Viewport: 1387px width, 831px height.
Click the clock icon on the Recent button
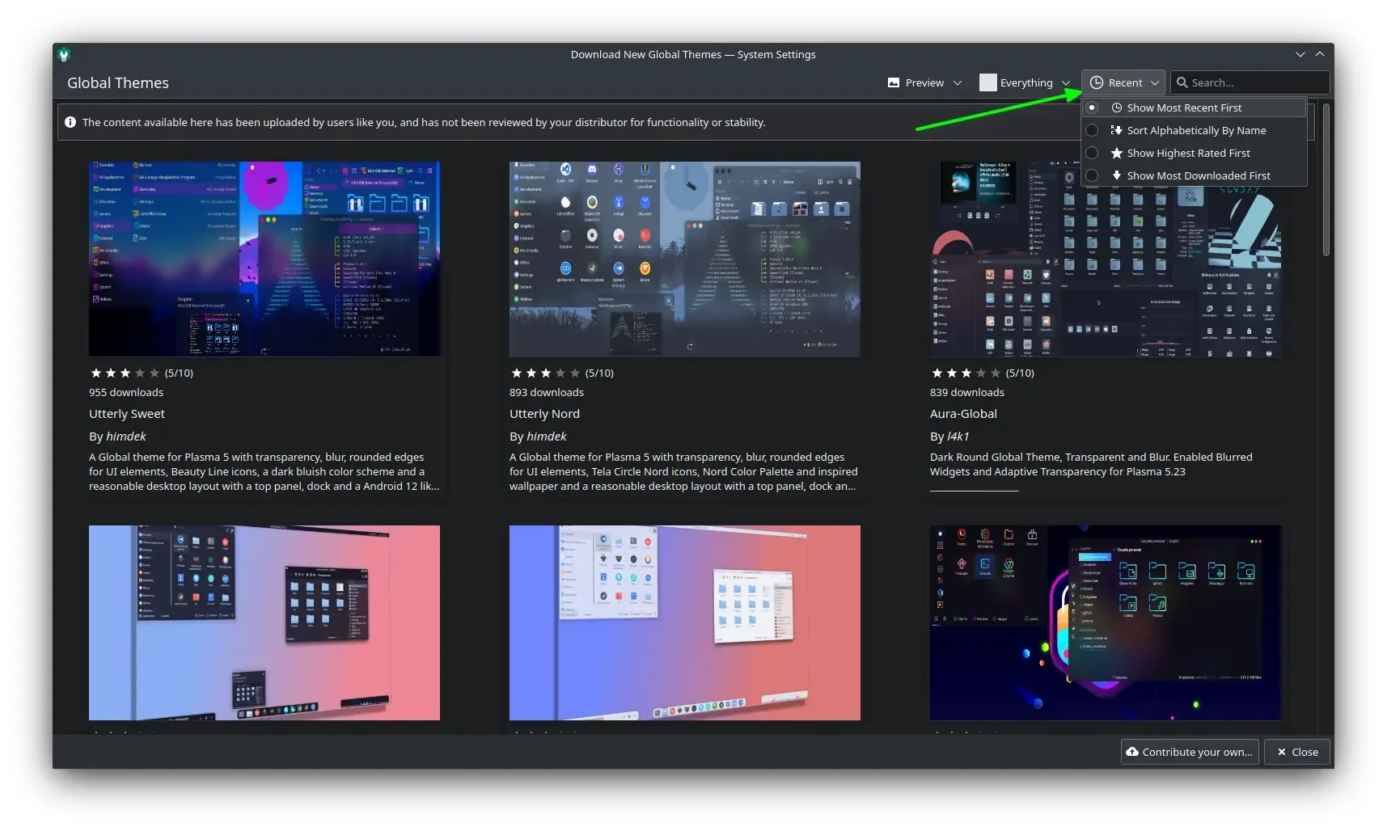point(1097,82)
